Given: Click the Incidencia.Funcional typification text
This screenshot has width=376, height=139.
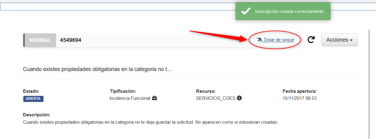Looking at the screenshot, I should coord(130,98).
